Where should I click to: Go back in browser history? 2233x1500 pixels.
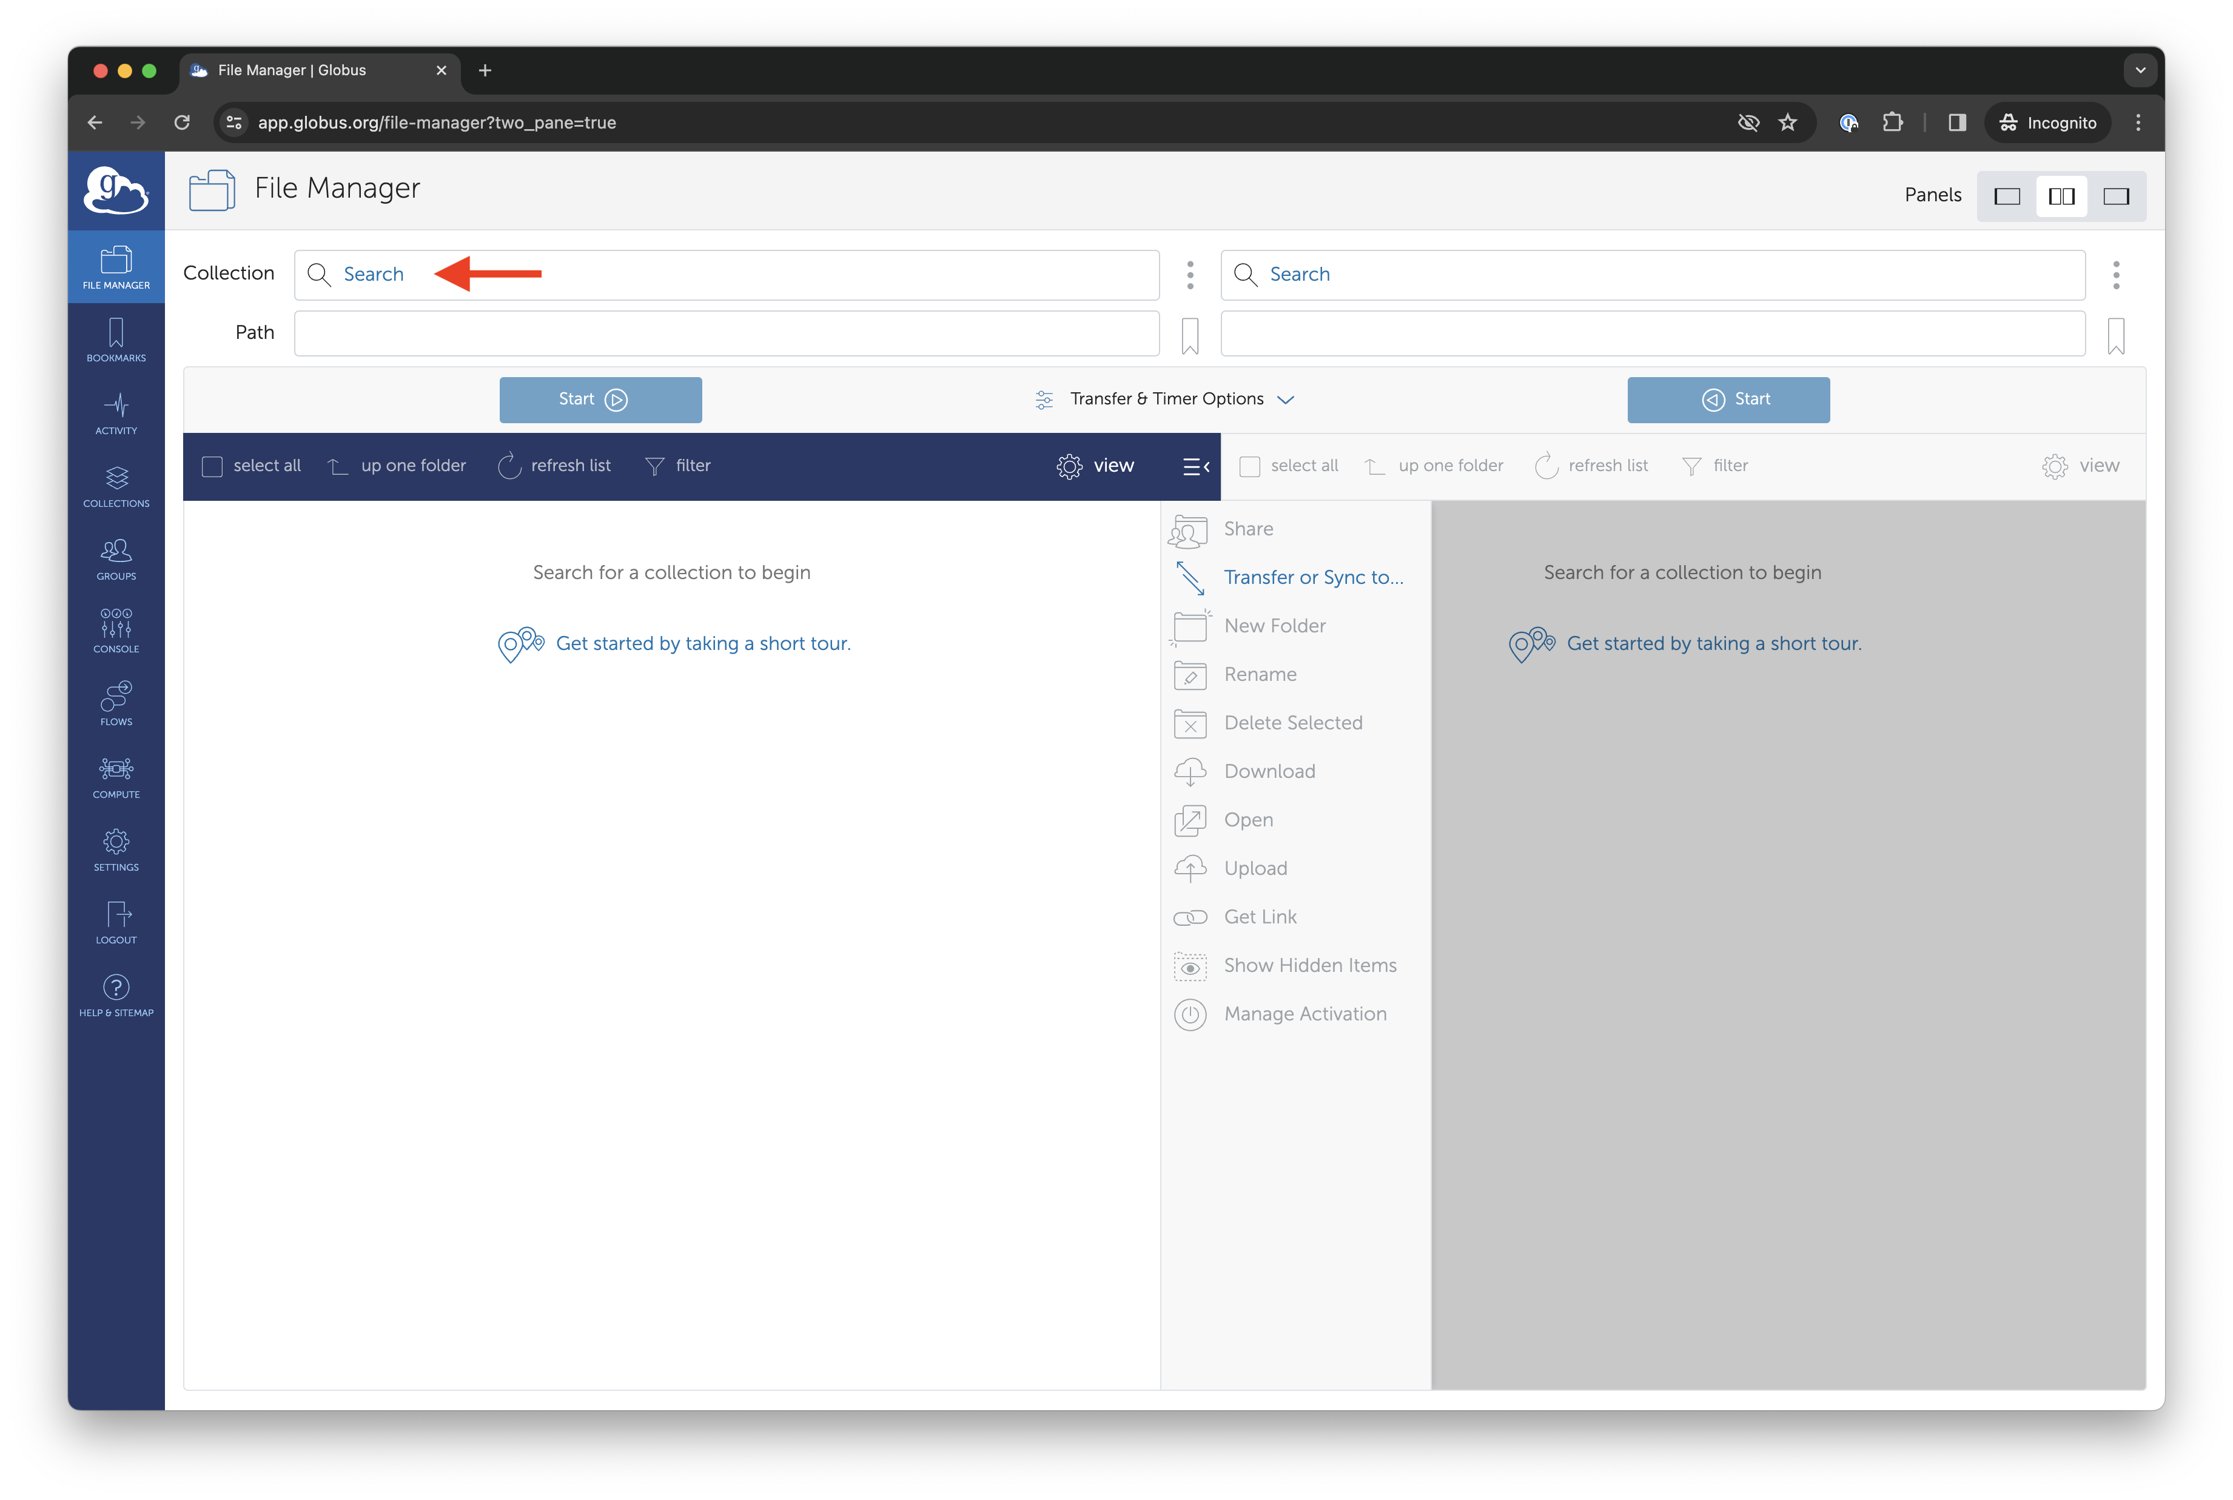(x=95, y=122)
